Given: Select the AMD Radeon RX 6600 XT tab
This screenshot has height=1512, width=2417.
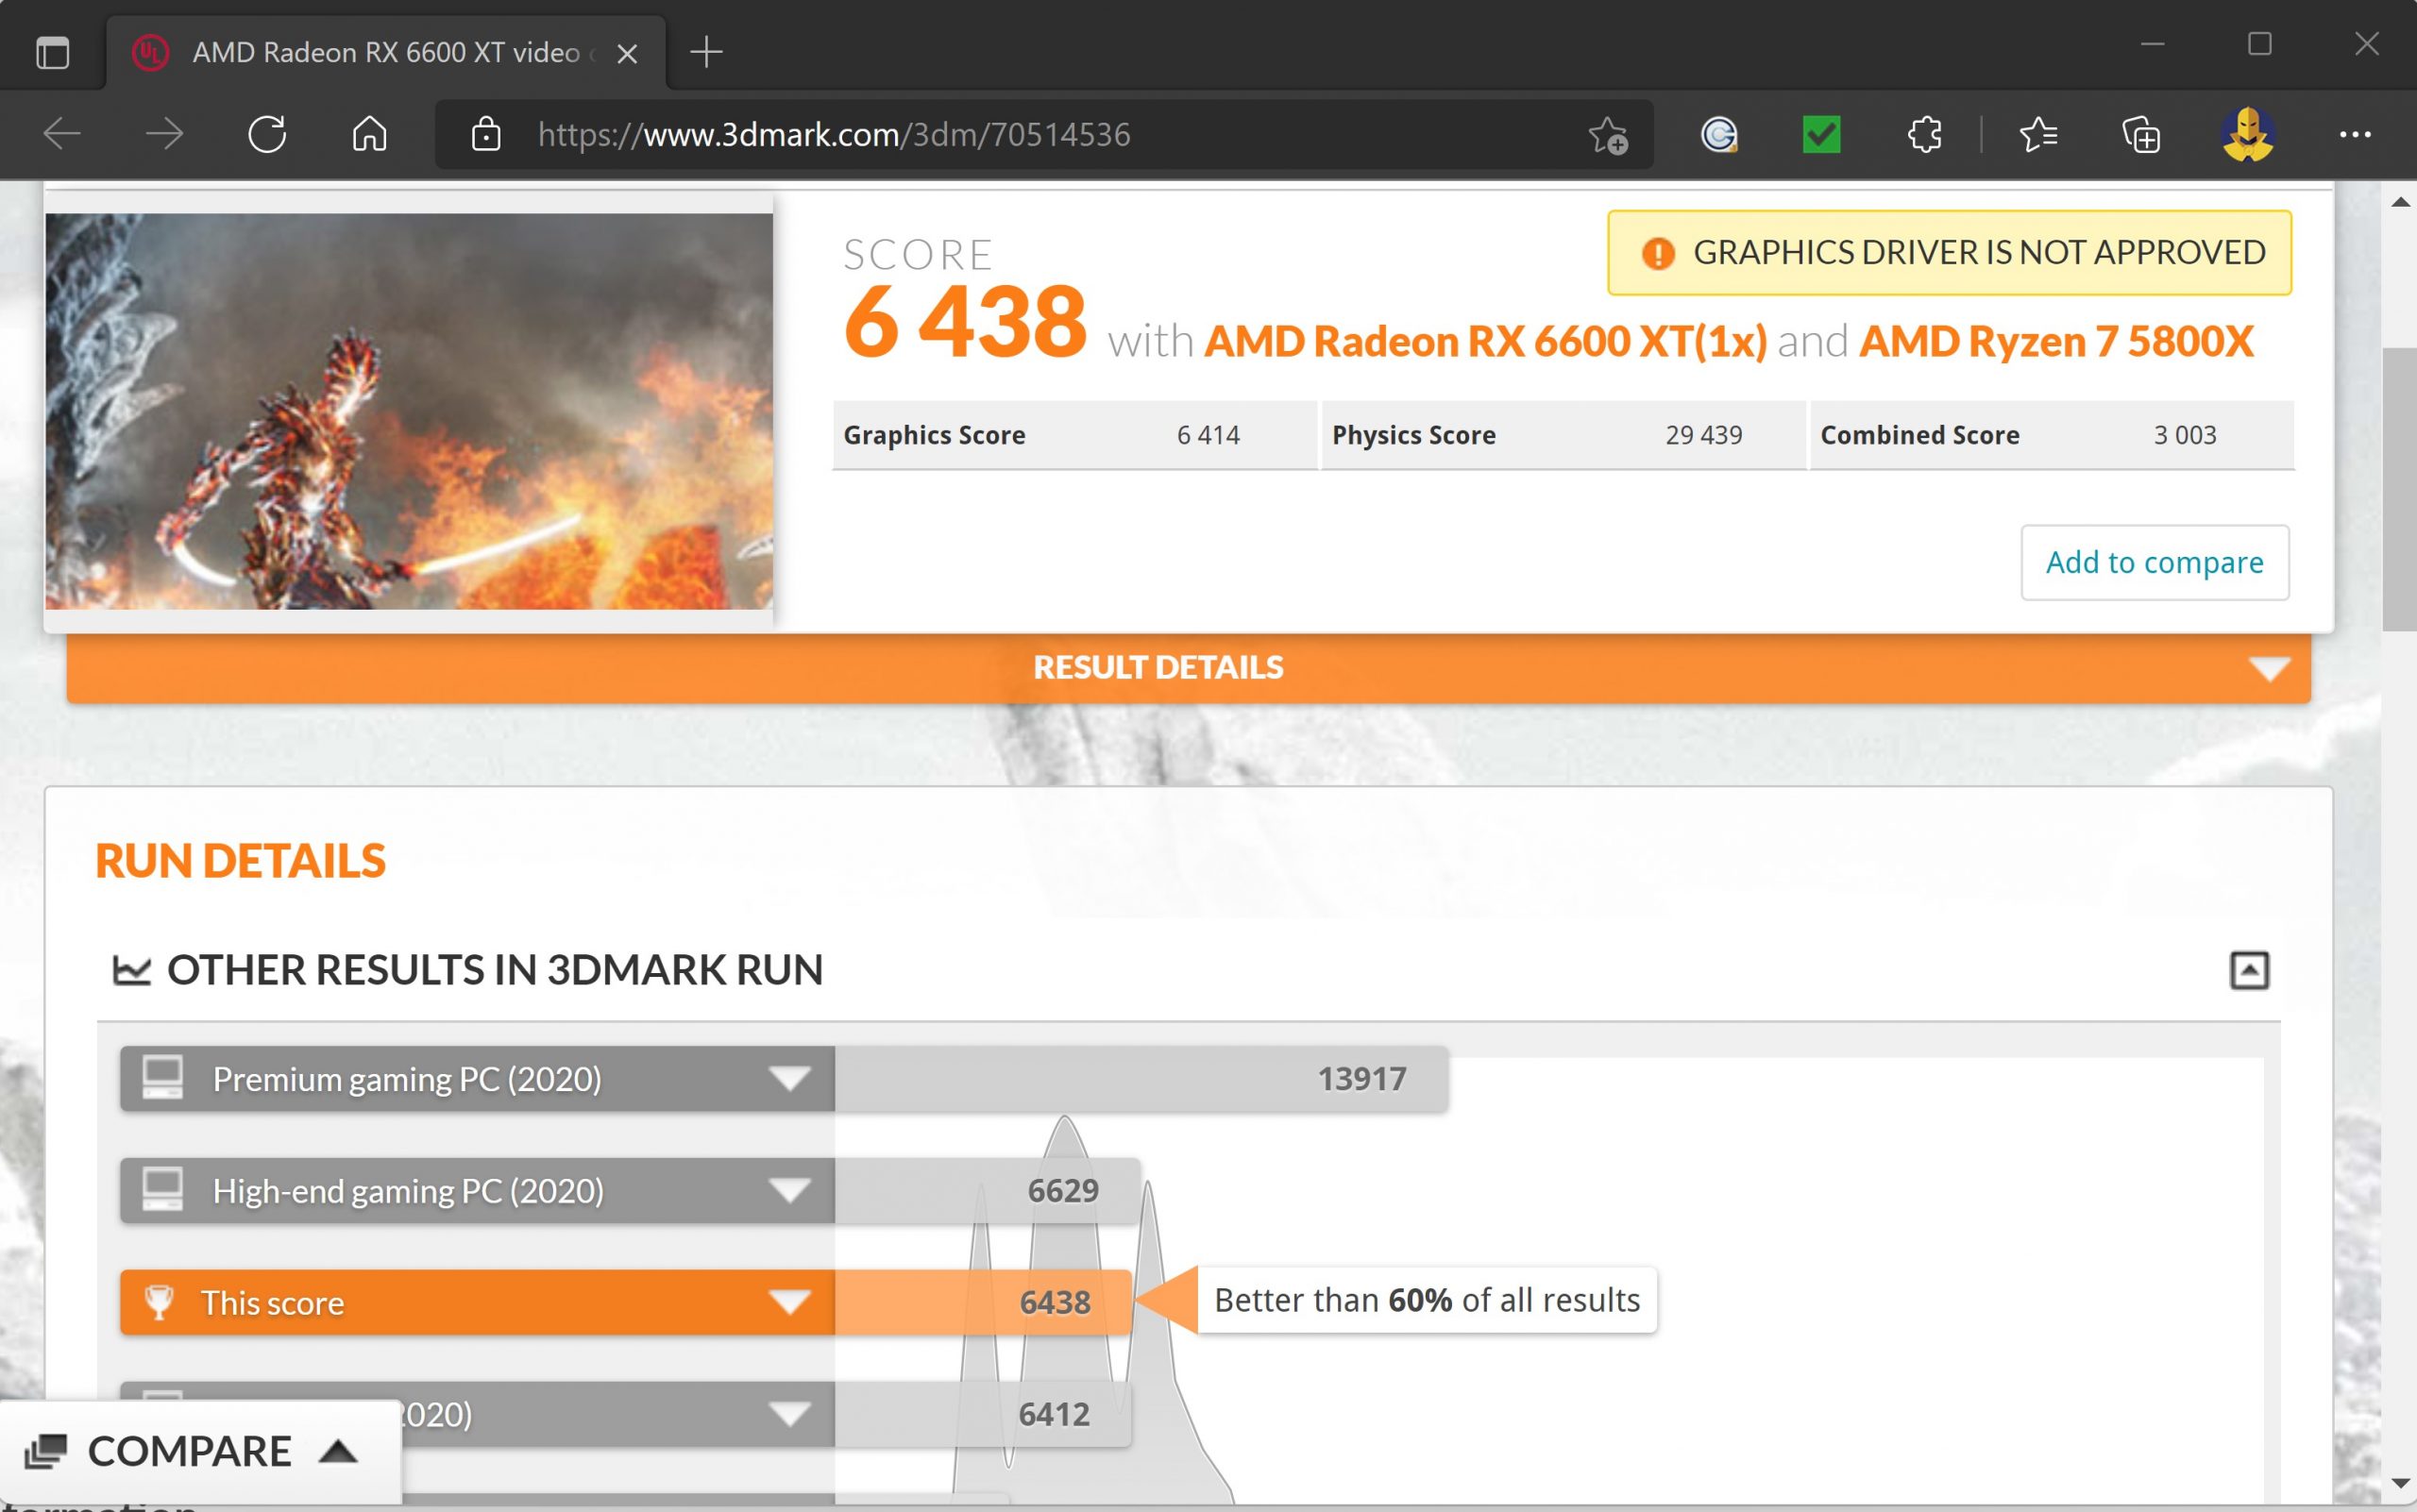Looking at the screenshot, I should [x=386, y=53].
